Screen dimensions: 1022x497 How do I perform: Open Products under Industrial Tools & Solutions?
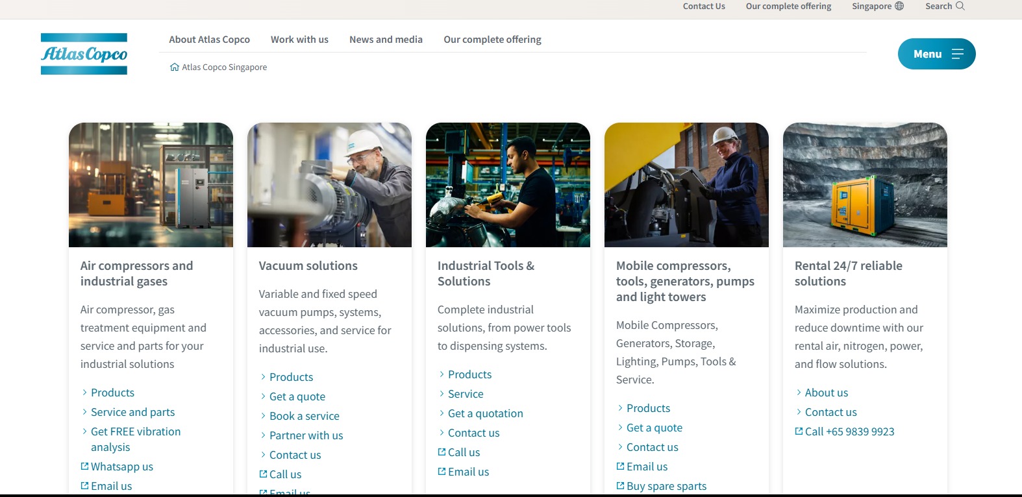click(469, 374)
